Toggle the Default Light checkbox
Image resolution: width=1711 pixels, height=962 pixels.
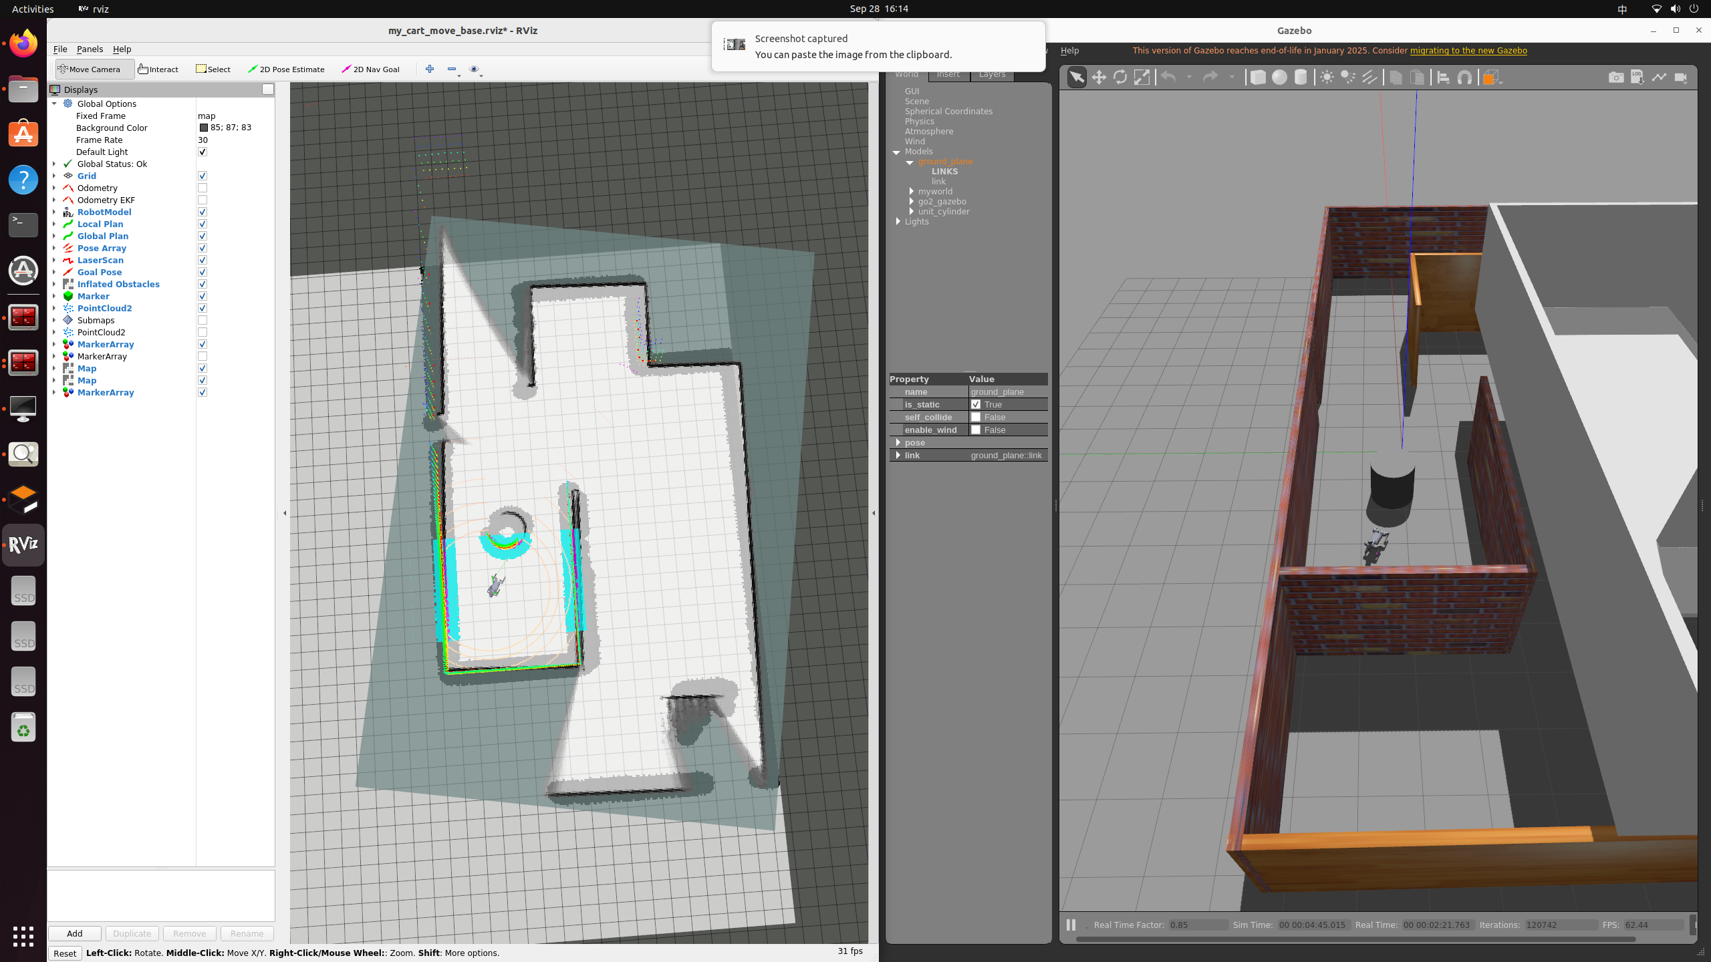[x=203, y=152]
